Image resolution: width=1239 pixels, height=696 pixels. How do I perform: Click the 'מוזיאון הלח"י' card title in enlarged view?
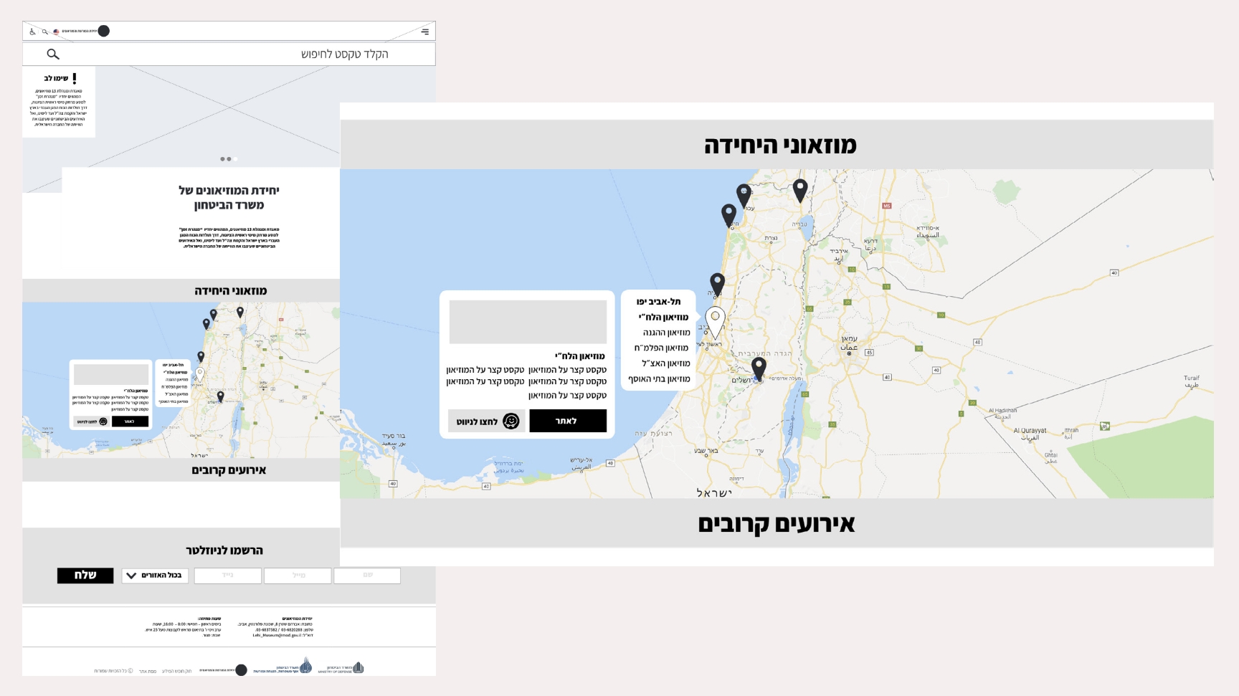coord(580,356)
